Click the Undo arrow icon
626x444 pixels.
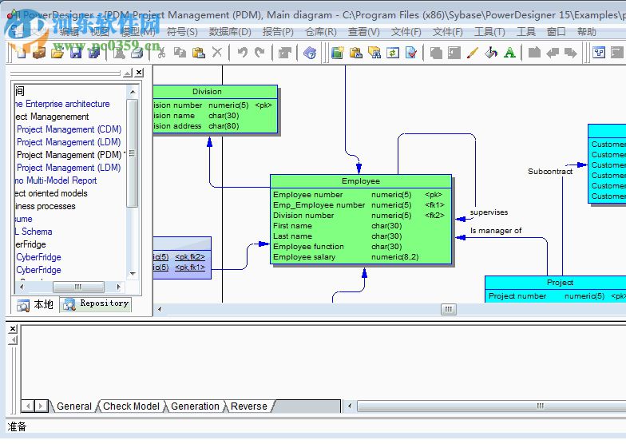pyautogui.click(x=242, y=53)
